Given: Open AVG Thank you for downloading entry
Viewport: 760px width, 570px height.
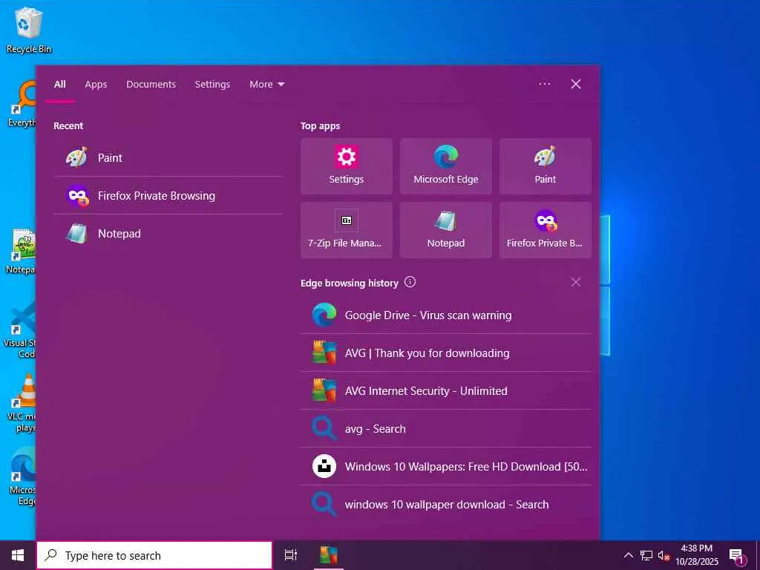Looking at the screenshot, I should click(x=446, y=353).
